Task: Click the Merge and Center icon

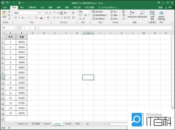Action: pyautogui.click(x=73, y=18)
